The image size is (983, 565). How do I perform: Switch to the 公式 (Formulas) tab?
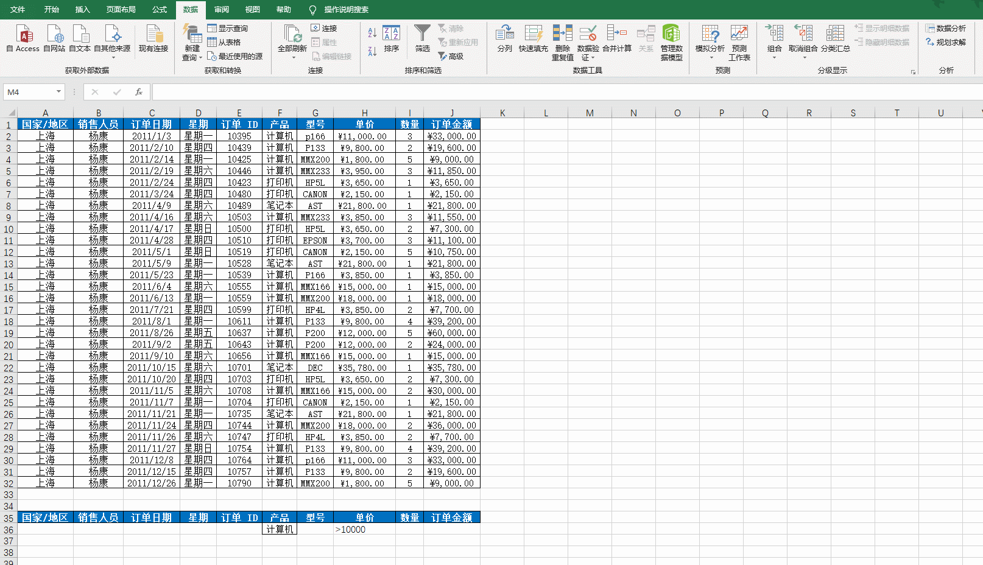[160, 10]
